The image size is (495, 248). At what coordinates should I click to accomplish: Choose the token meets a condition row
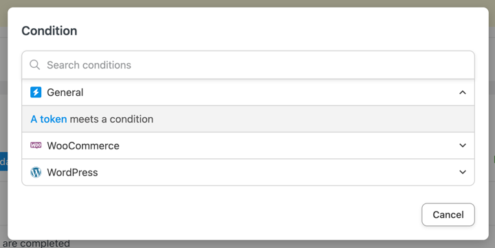point(248,119)
